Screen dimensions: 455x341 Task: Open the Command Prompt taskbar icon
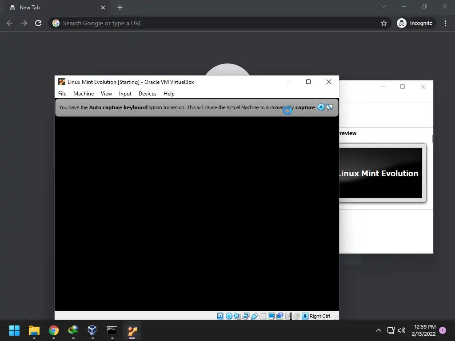pos(112,330)
